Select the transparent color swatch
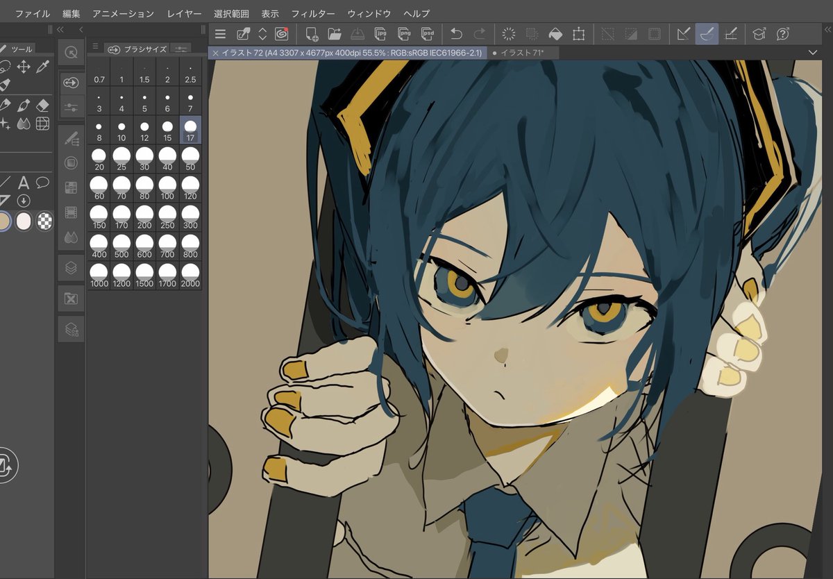833x579 pixels. click(45, 221)
